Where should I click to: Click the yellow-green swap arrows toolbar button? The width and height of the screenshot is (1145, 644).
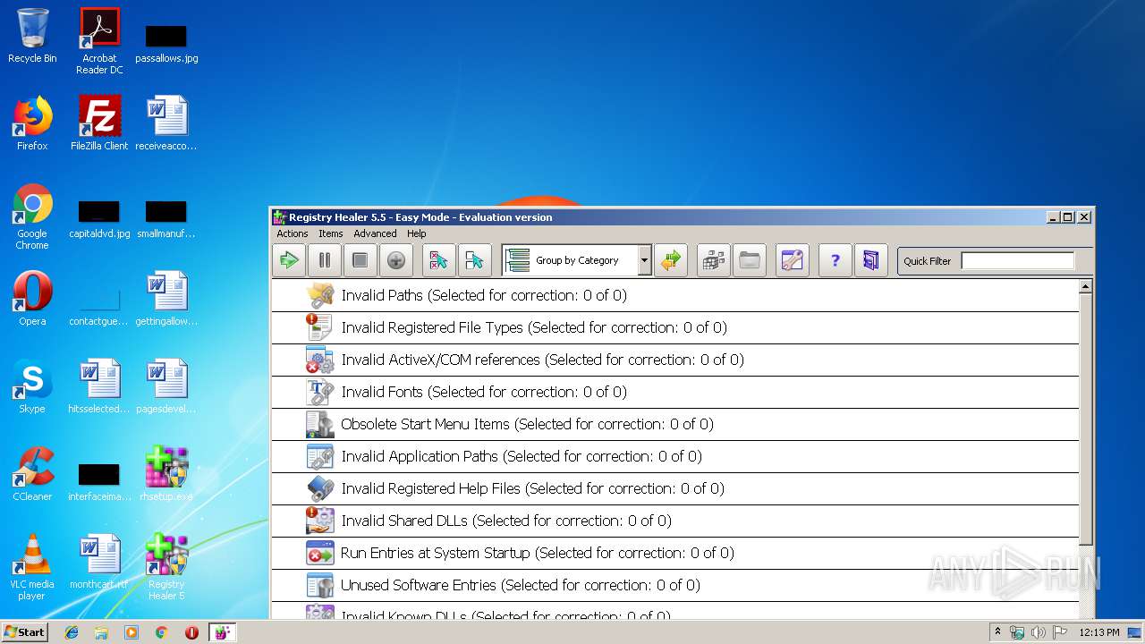click(x=671, y=260)
